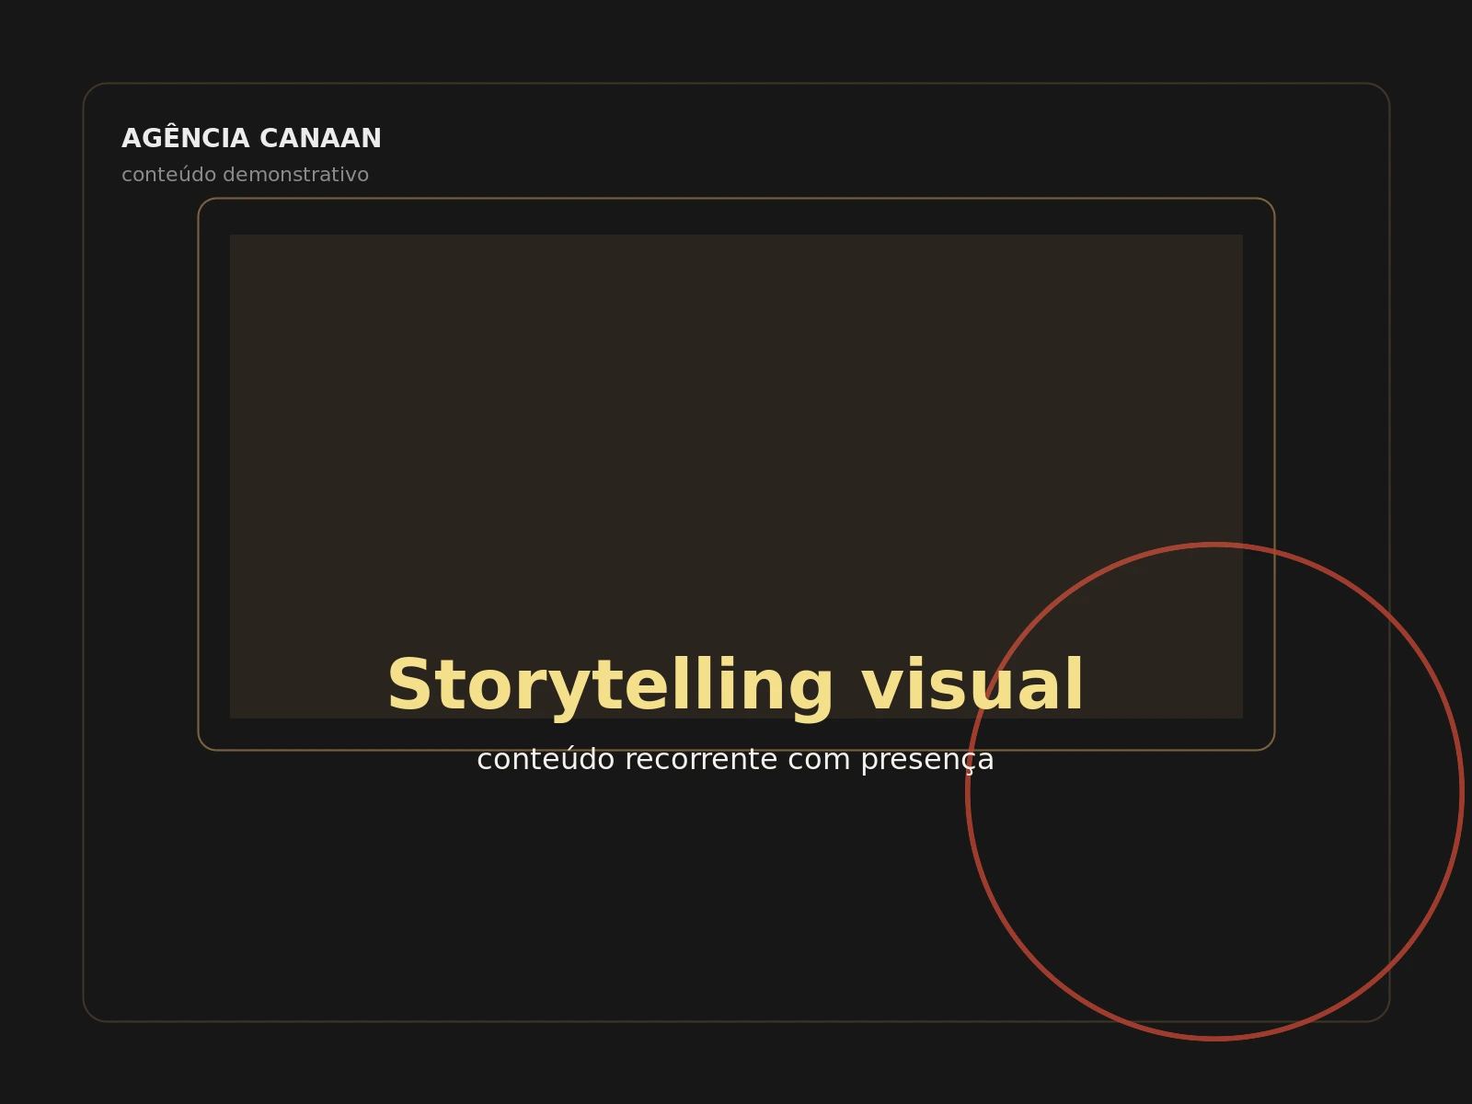Select the 'conteúdo demonstrativo' subtitle
The image size is (1472, 1104).
coord(245,175)
